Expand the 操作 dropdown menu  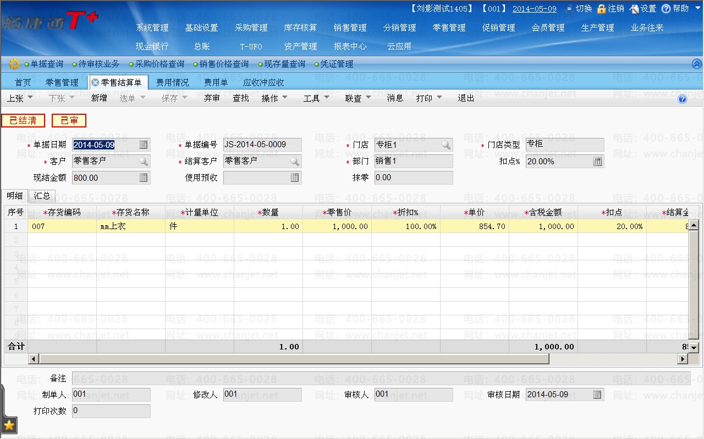click(273, 98)
